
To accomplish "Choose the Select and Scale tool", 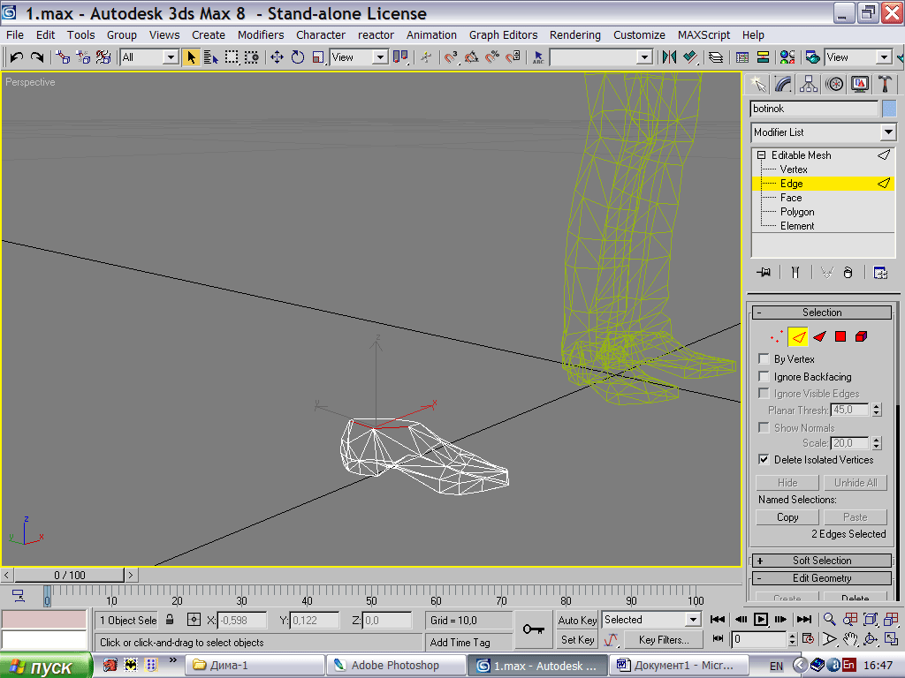I will tap(318, 57).
